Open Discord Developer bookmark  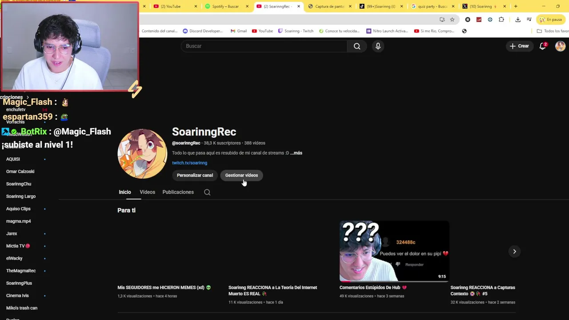pyautogui.click(x=203, y=31)
